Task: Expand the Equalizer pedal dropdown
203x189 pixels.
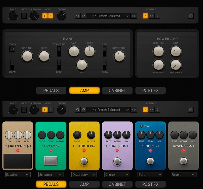Action: coord(18,175)
